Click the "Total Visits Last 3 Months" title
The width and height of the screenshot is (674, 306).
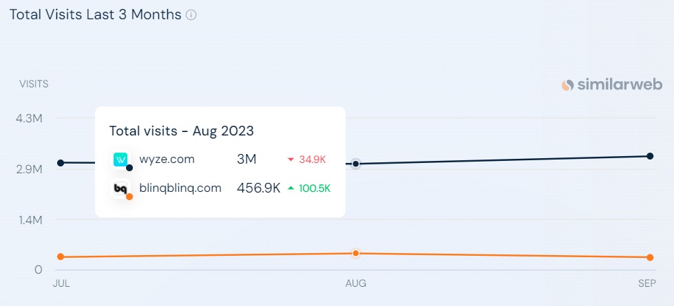pos(96,14)
